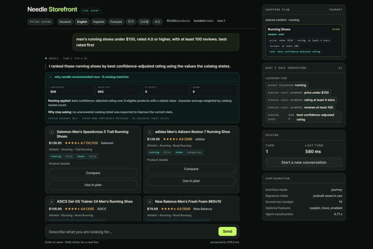Click the LIVE AGENT badge
The width and height of the screenshot is (373, 249).
pos(90,11)
